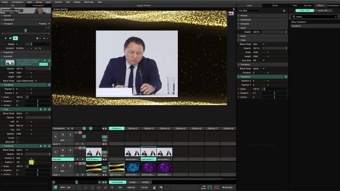Select the Slice Transform effect result

click(x=299, y=22)
